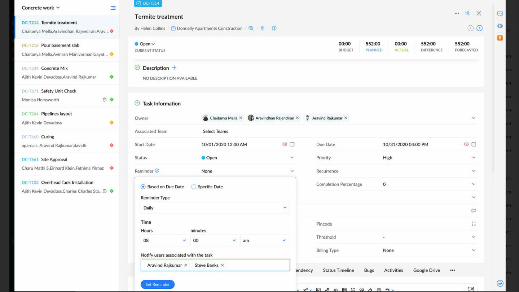Open the comments icon beside project name
The width and height of the screenshot is (519, 292).
point(251,28)
